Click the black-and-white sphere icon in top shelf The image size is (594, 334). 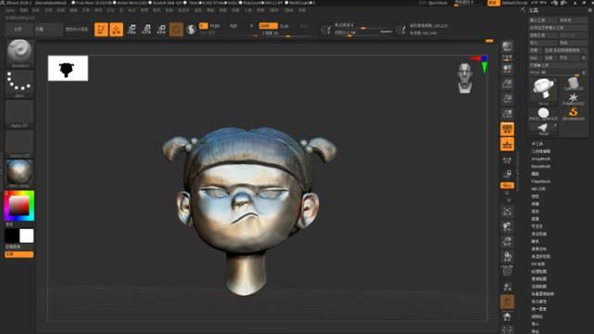pyautogui.click(x=191, y=29)
